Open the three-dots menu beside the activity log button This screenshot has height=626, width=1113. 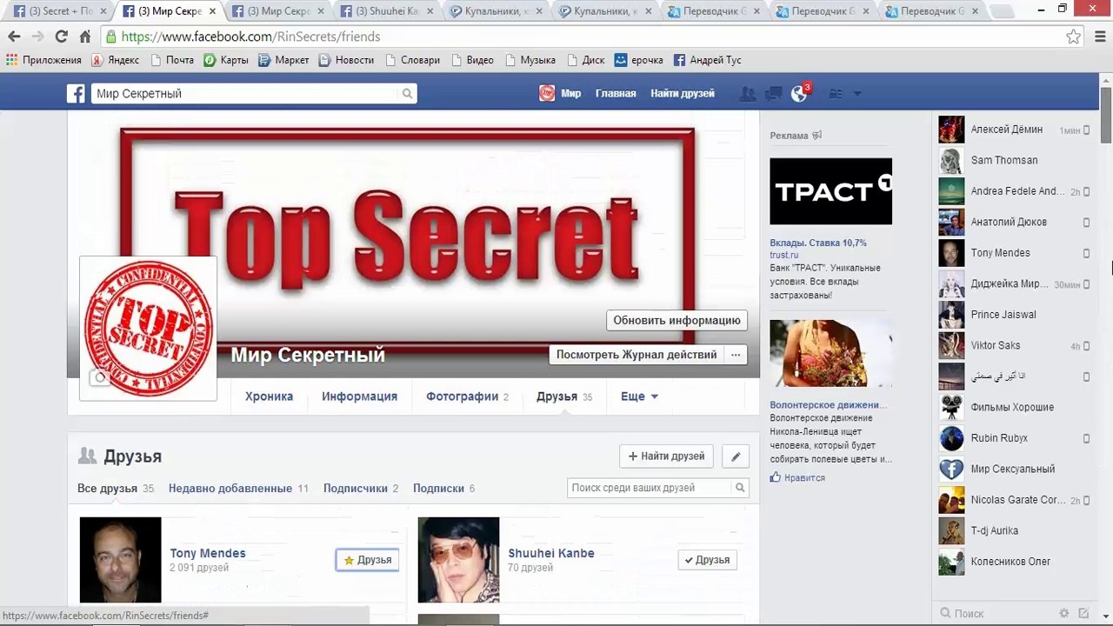[736, 355]
